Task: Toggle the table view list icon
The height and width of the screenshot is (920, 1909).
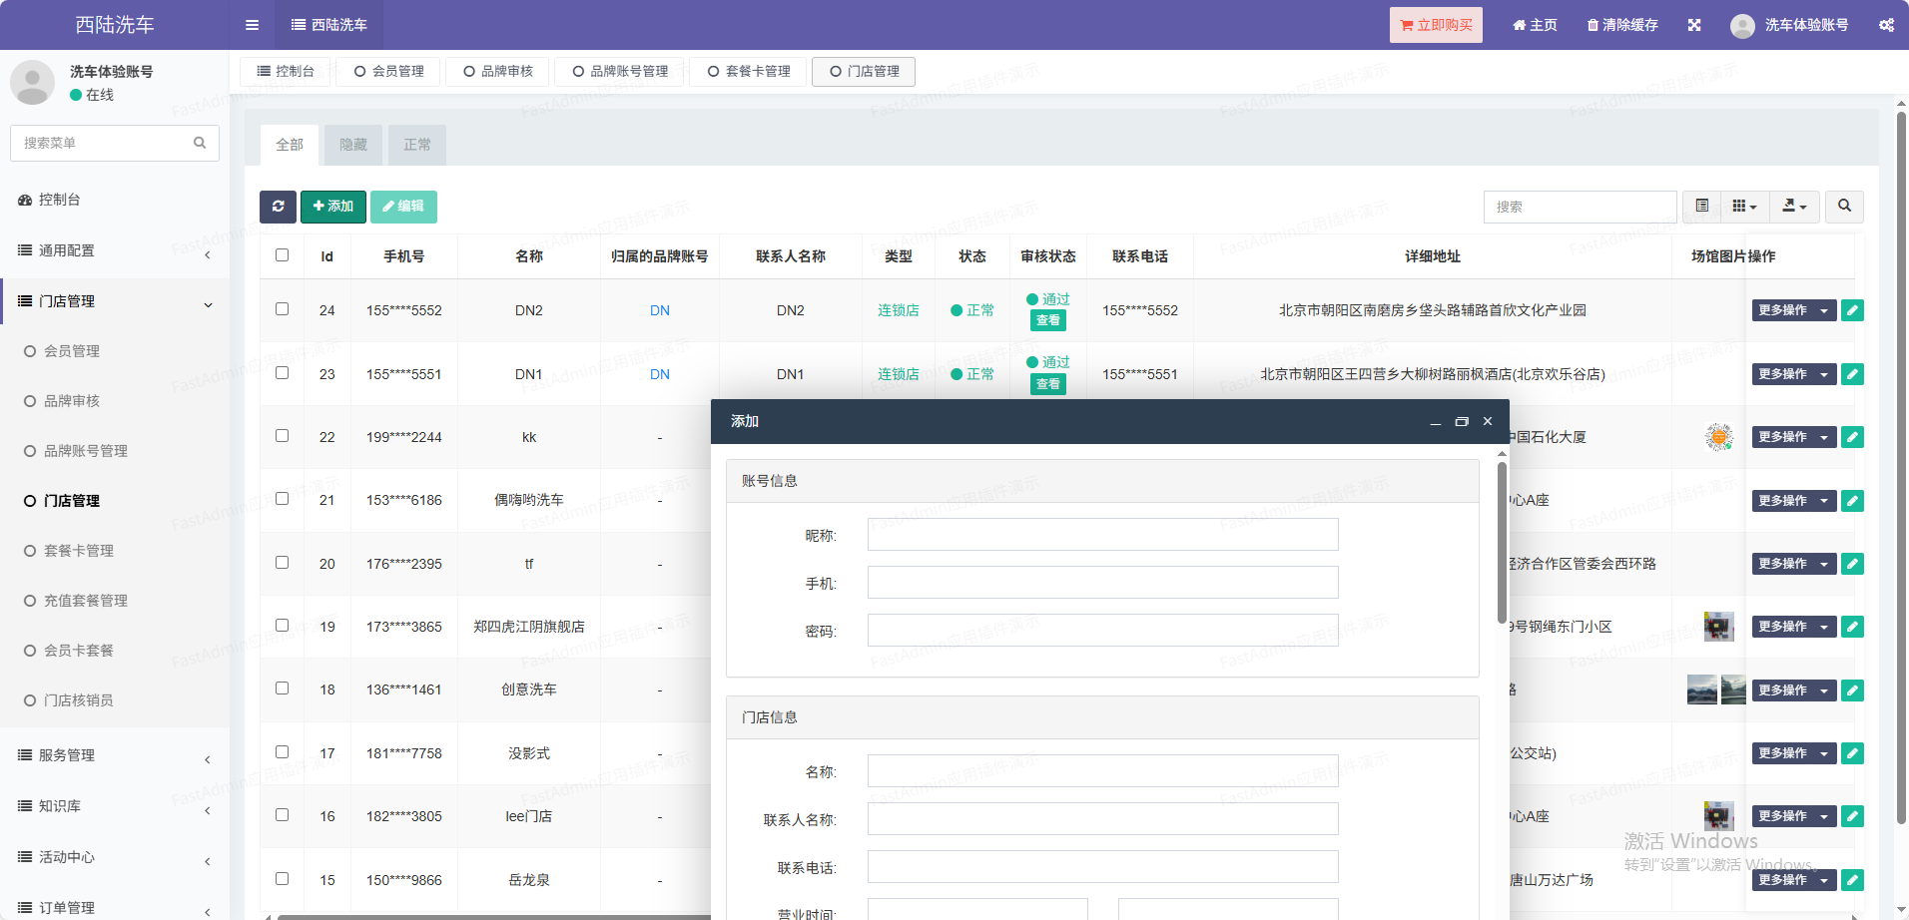Action: 1702,207
